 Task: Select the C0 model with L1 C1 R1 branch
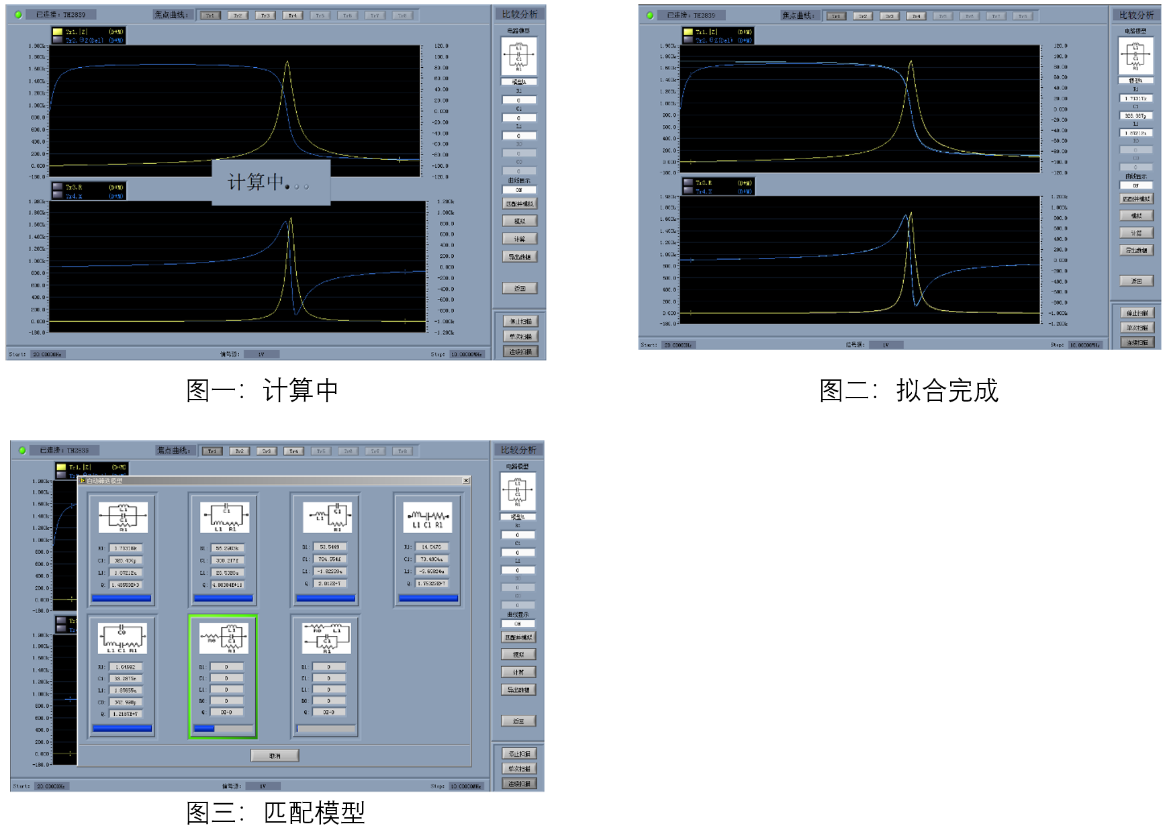point(121,638)
